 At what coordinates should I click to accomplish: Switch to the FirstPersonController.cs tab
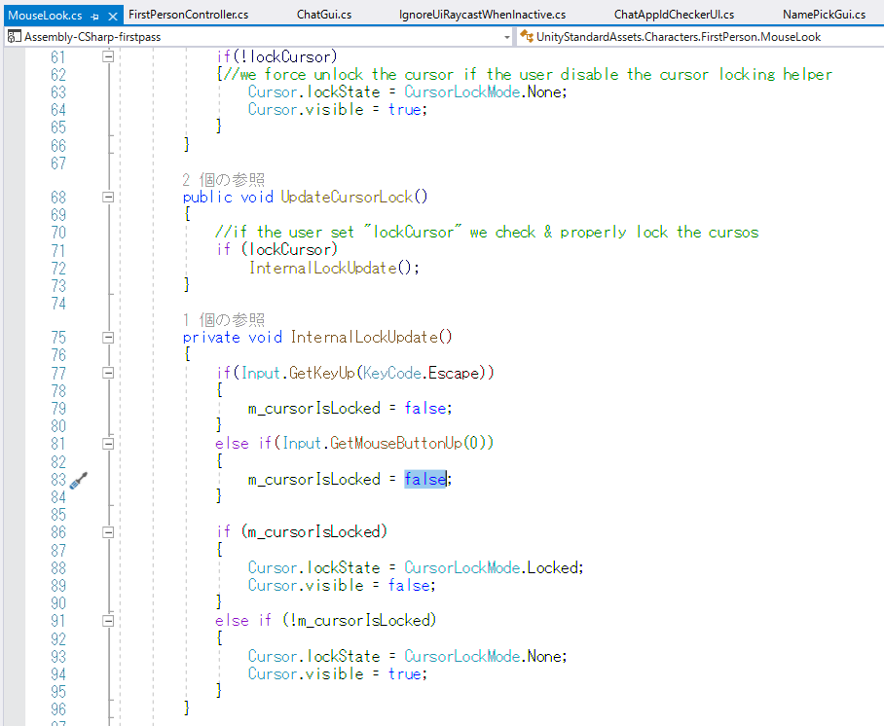pyautogui.click(x=188, y=15)
